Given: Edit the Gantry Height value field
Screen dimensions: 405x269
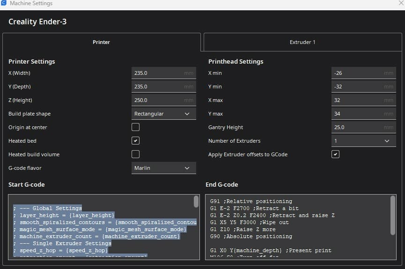Looking at the screenshot, I should coord(364,127).
